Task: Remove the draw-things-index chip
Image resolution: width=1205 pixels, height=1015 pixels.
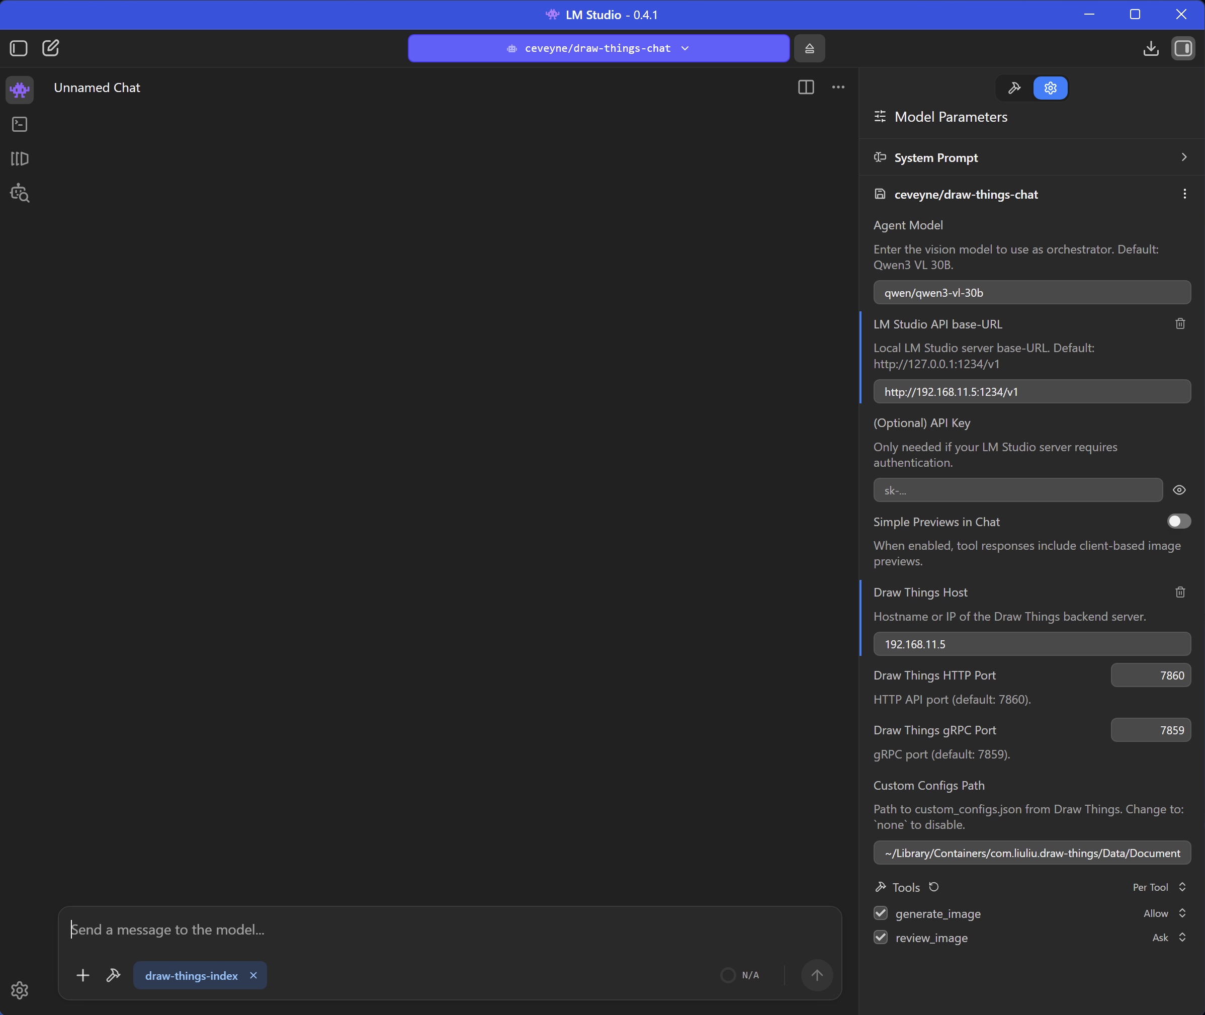Action: [x=253, y=975]
